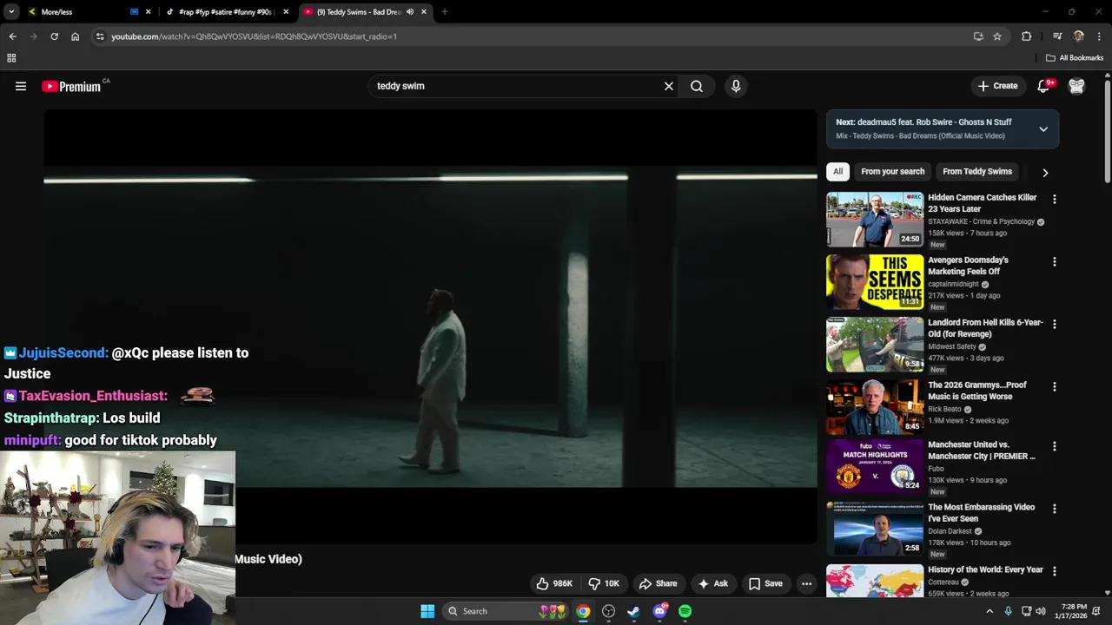Viewport: 1112px width, 625px height.
Task: Run the search with magnifier button
Action: tap(697, 86)
